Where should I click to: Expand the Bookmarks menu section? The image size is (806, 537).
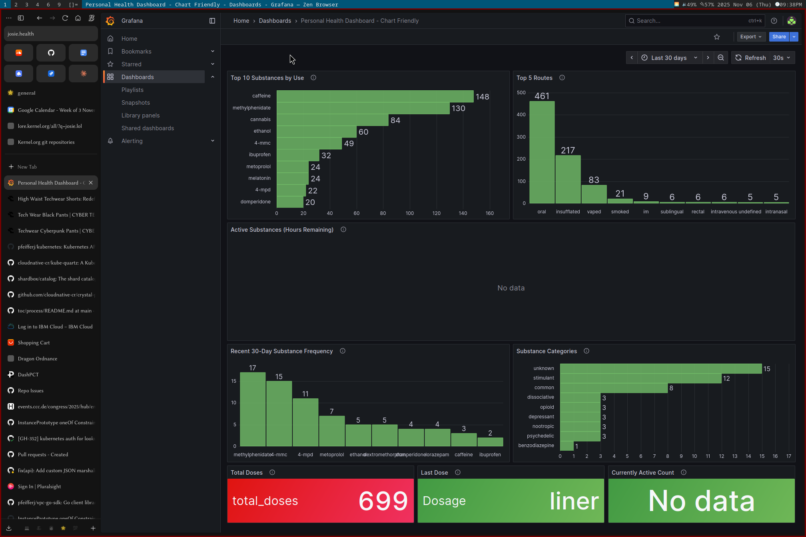(213, 51)
